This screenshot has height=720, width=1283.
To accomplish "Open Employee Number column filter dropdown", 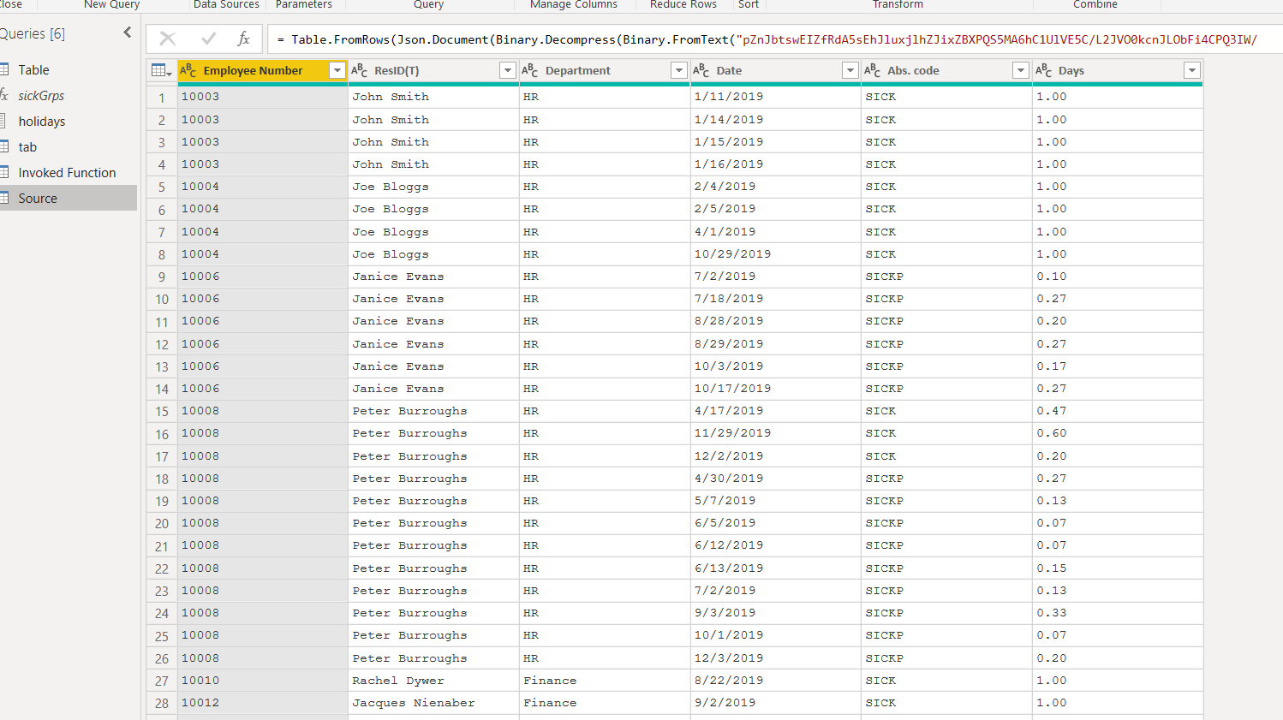I will point(337,70).
